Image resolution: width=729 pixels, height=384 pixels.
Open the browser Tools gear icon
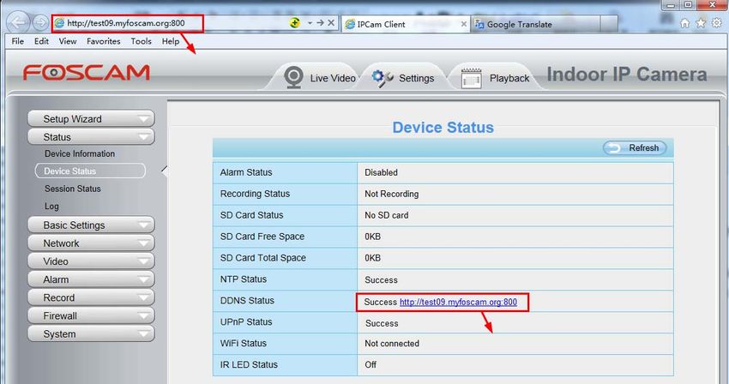point(717,23)
